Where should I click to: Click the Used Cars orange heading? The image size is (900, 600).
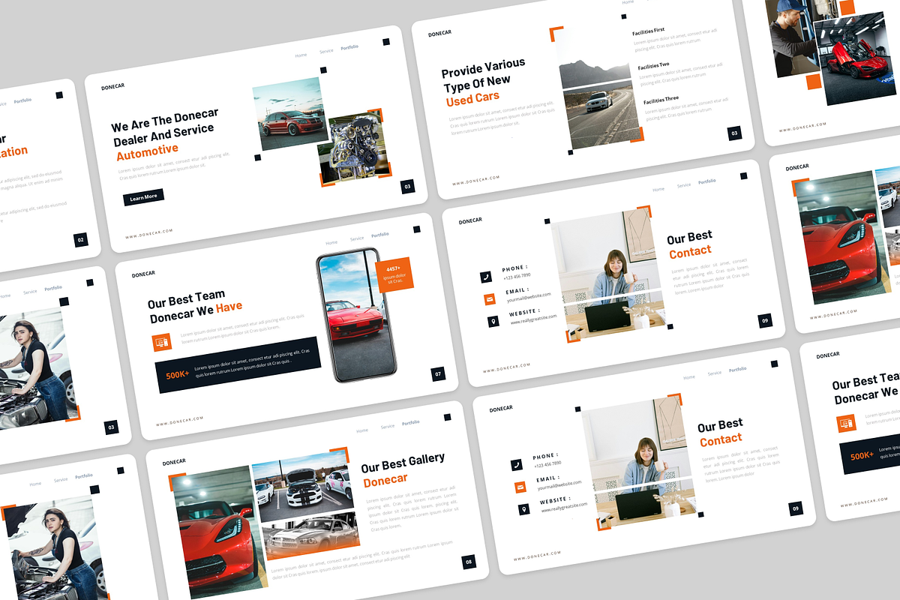pos(472,99)
